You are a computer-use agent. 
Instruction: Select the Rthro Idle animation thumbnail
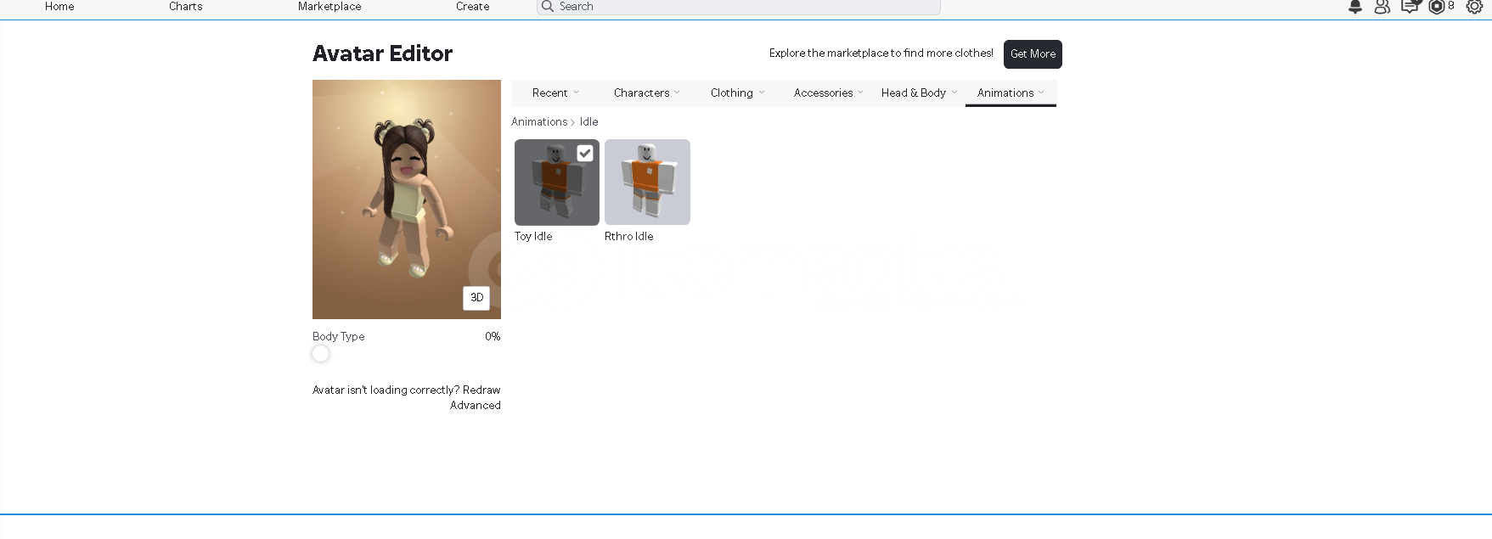(x=647, y=182)
